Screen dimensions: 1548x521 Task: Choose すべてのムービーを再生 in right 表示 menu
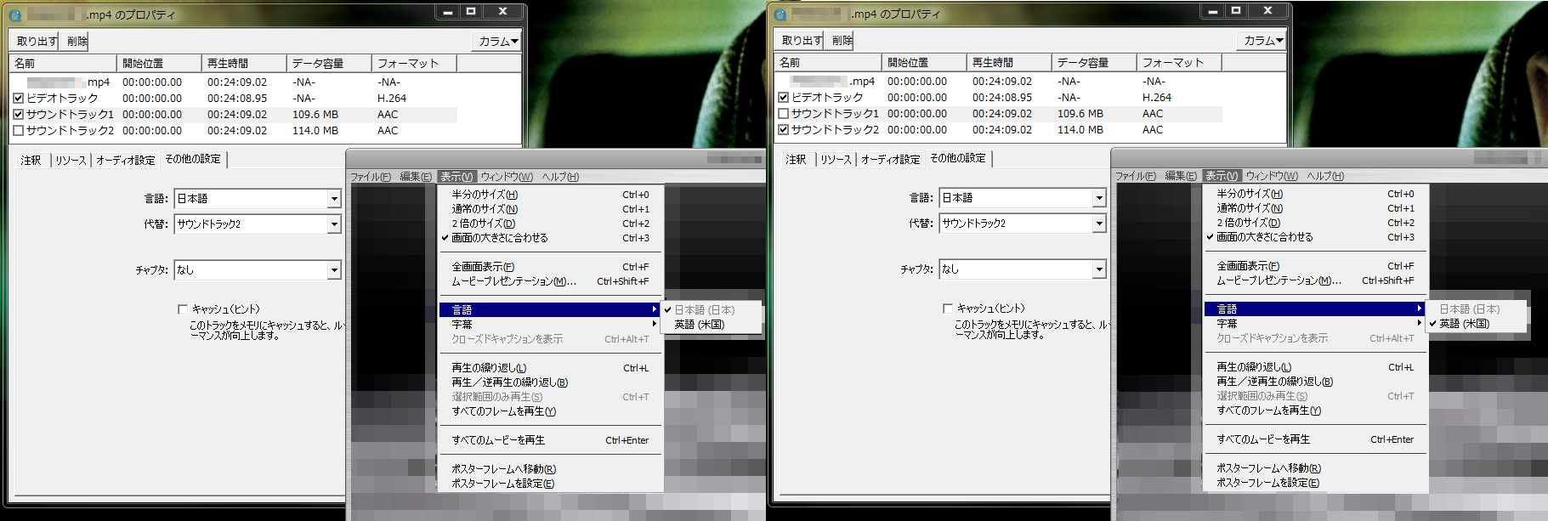click(x=1315, y=439)
